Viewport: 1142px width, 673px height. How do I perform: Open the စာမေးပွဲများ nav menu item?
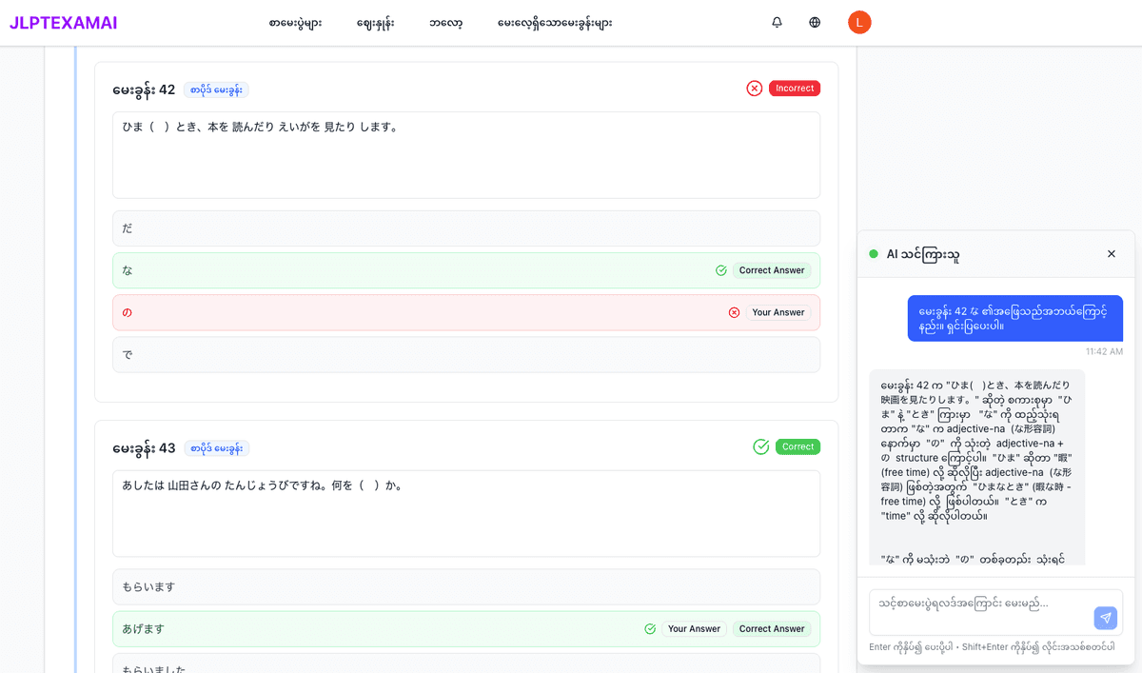point(295,23)
